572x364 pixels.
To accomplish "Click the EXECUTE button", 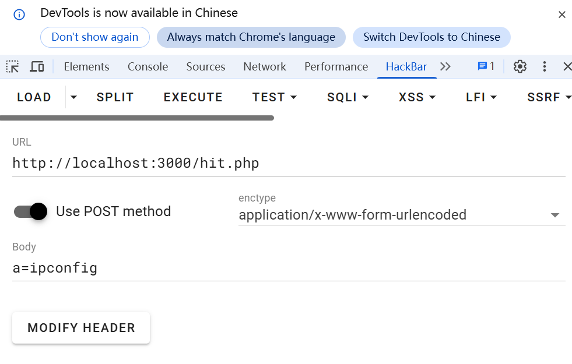I will click(x=193, y=97).
